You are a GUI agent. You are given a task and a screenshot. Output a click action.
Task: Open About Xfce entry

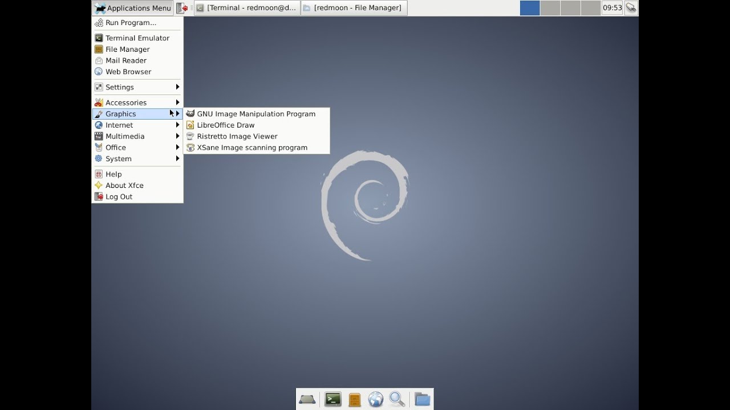point(137,186)
